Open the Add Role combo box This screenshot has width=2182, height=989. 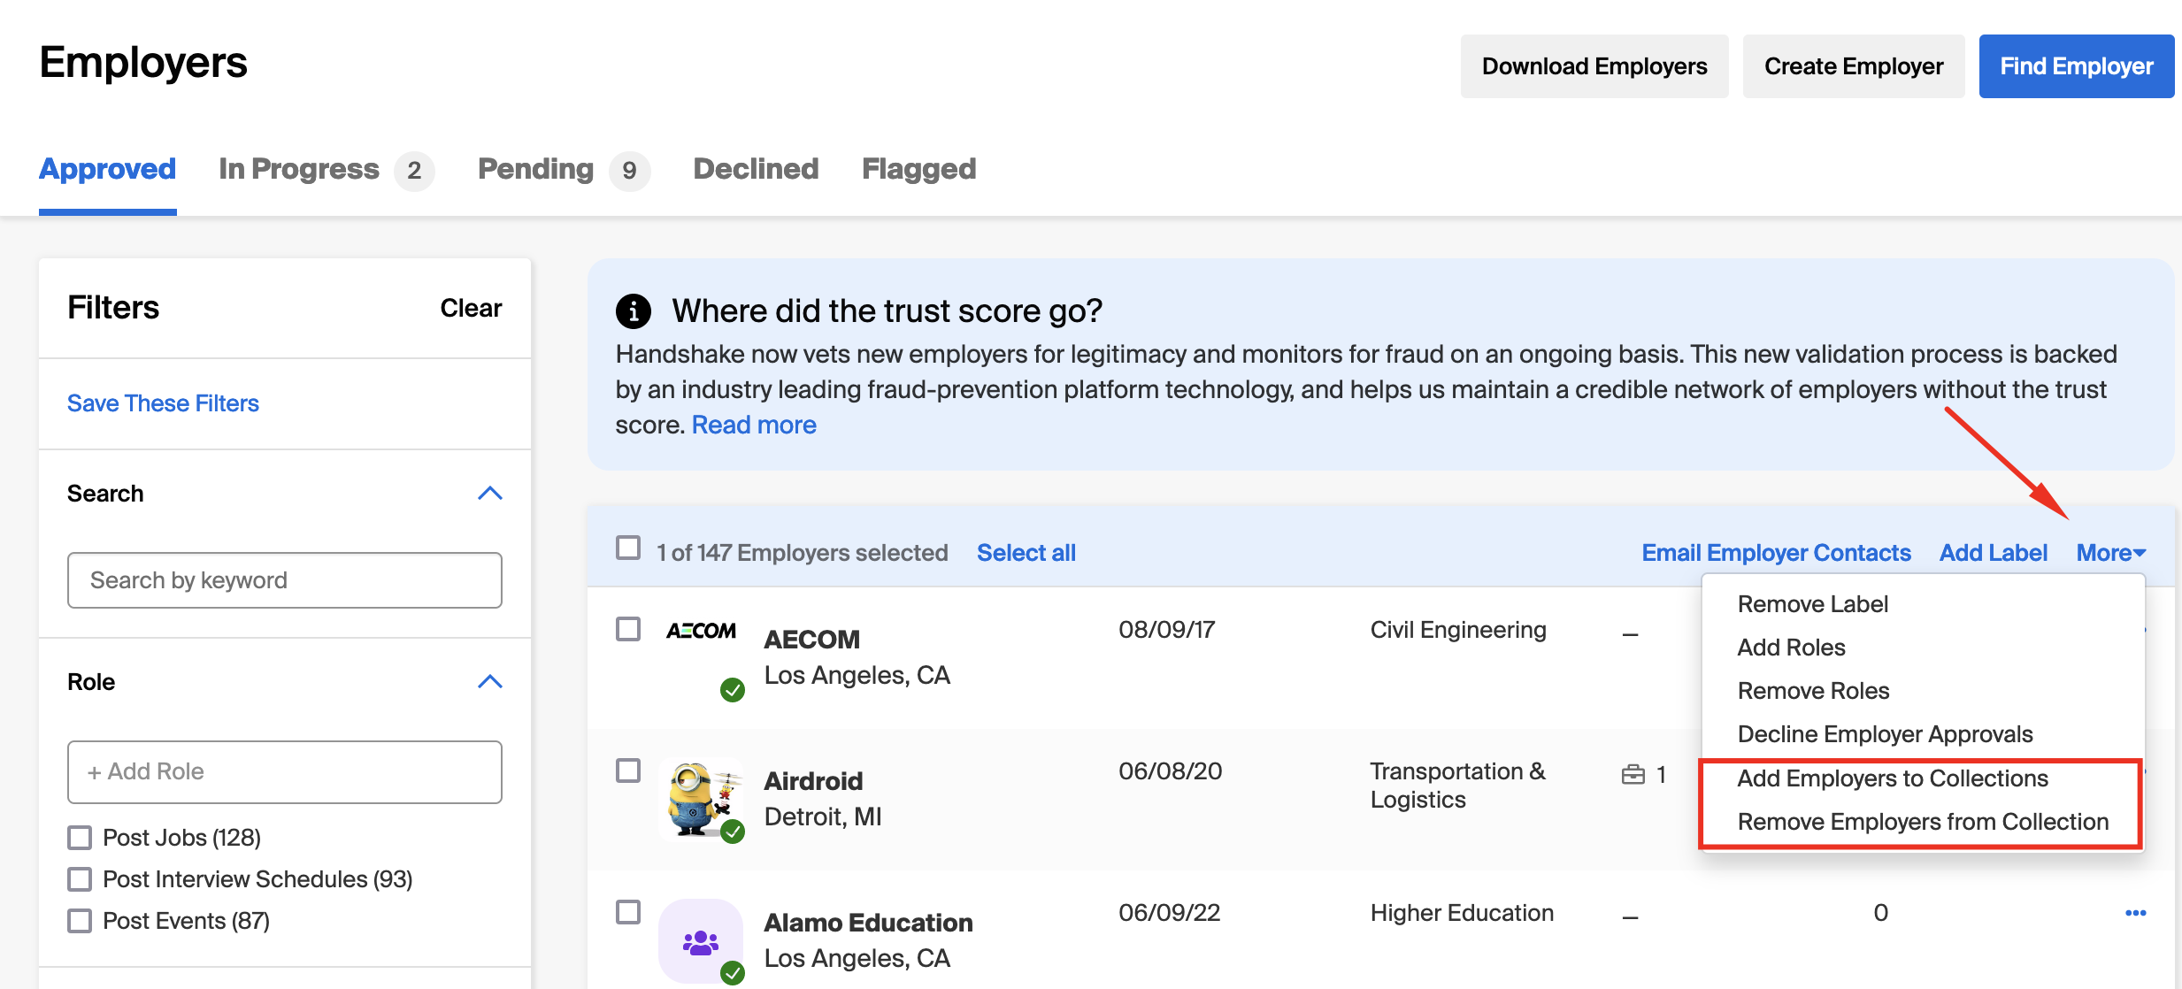(x=285, y=772)
